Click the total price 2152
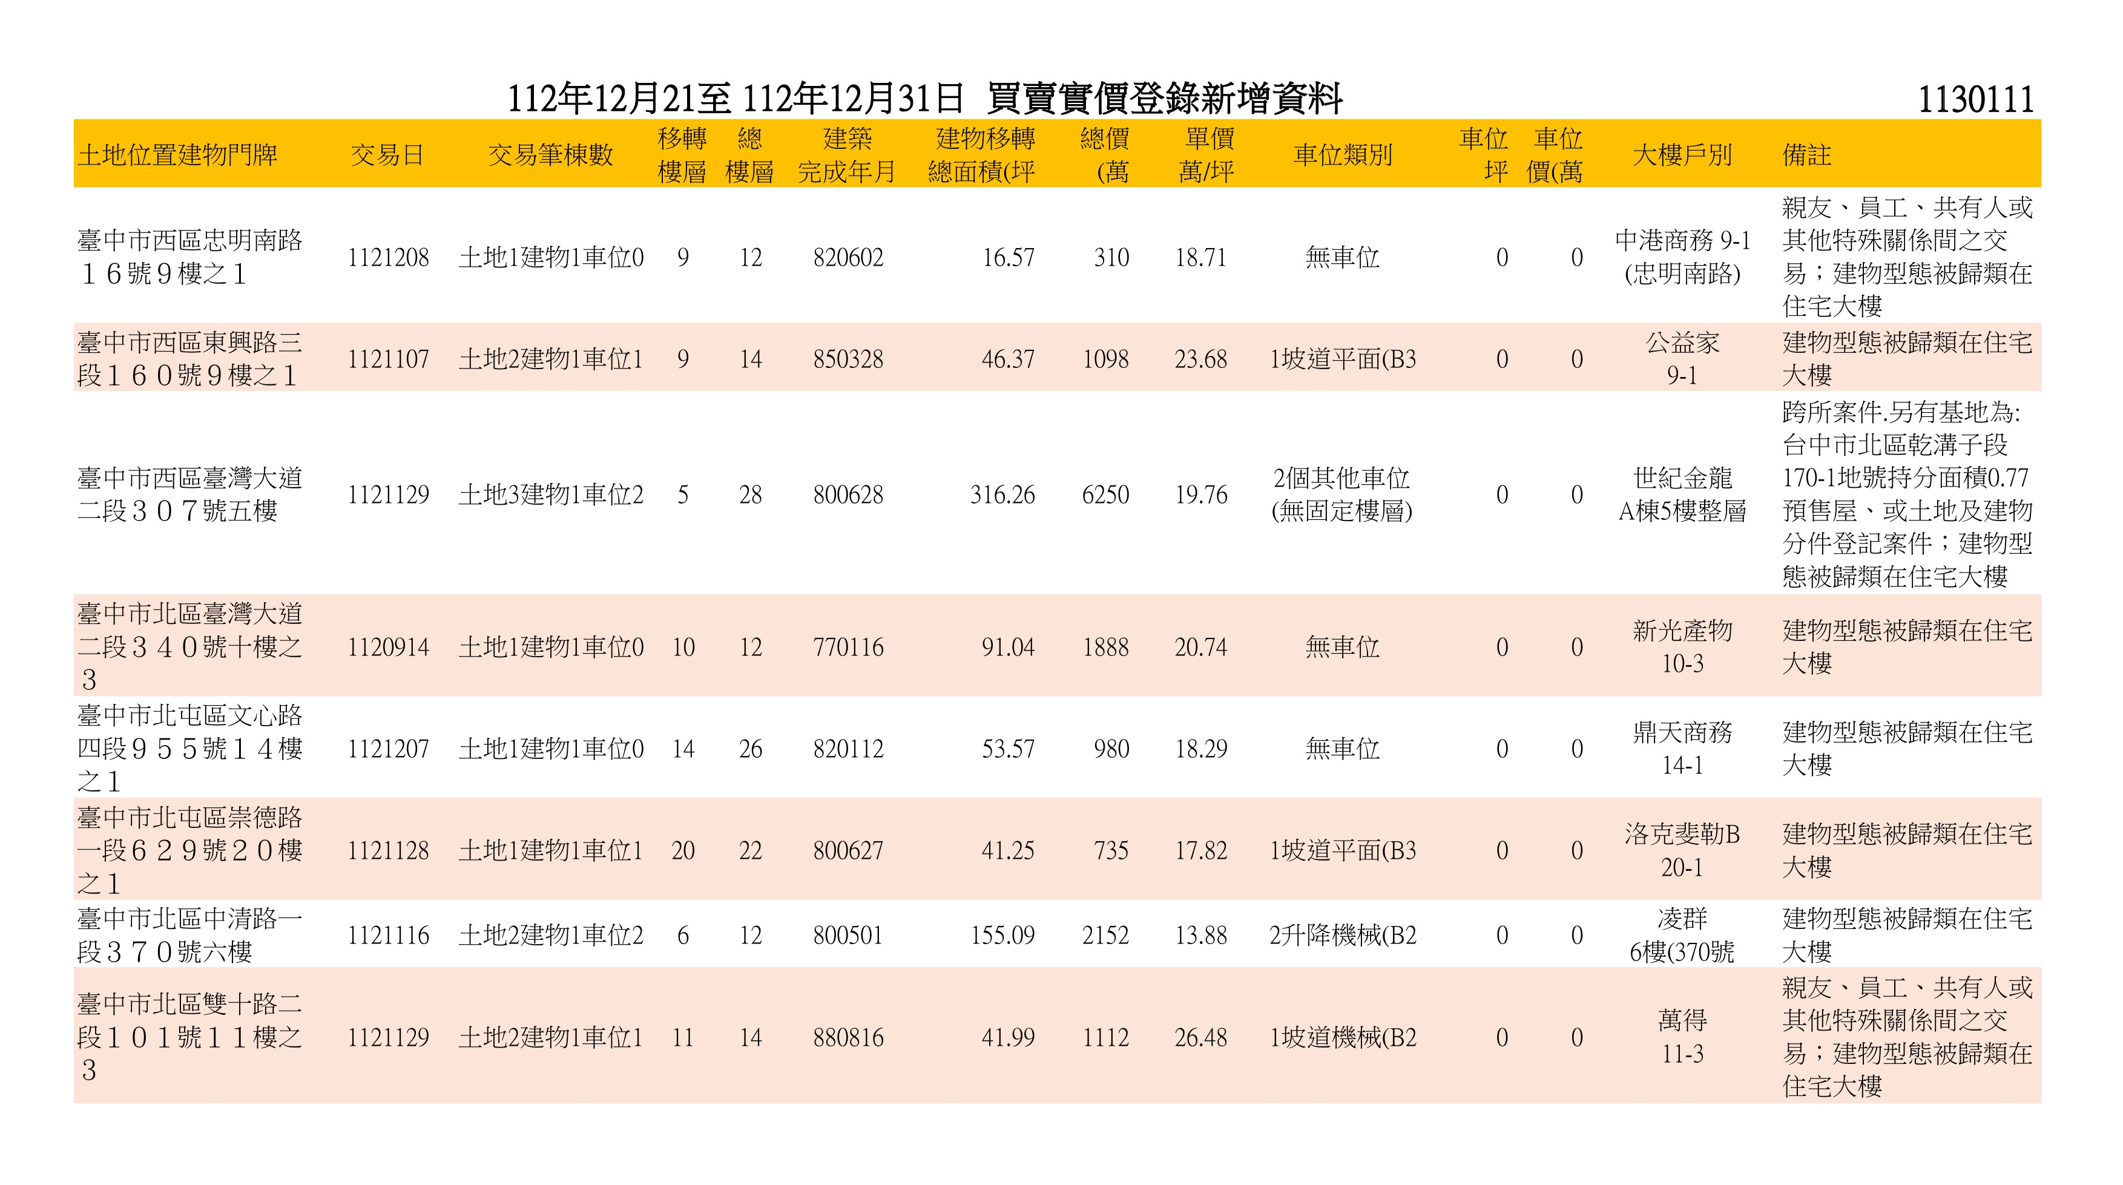The height and width of the screenshot is (1185, 2123). pos(1105,935)
